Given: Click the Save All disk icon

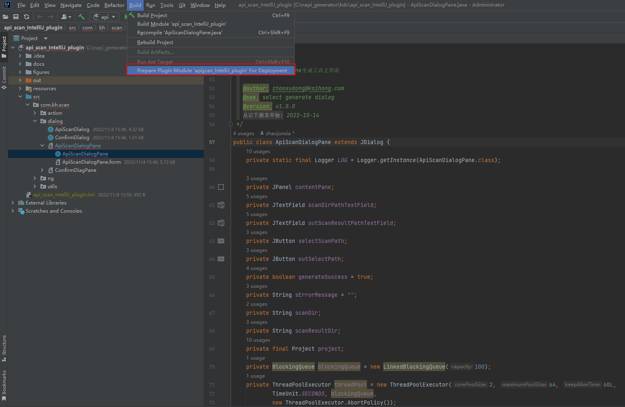Looking at the screenshot, I should (16, 17).
